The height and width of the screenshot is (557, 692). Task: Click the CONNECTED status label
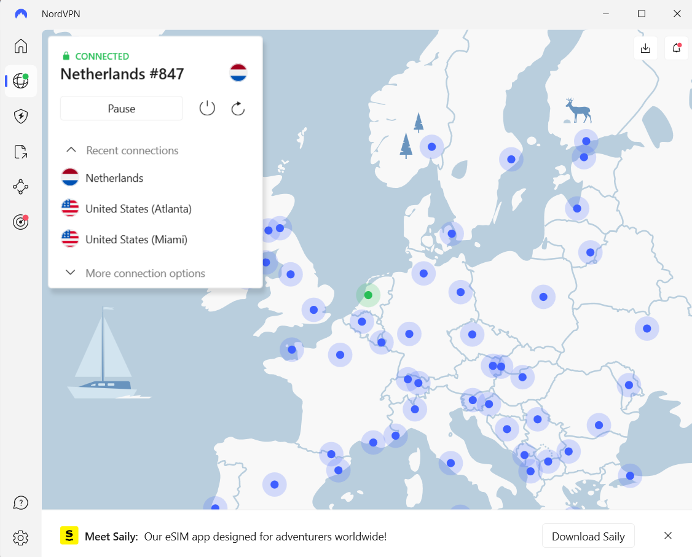pos(102,56)
